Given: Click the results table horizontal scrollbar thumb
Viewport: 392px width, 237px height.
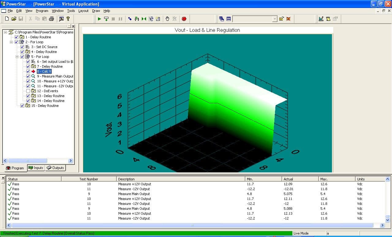Looking at the screenshot, I should click(192, 225).
